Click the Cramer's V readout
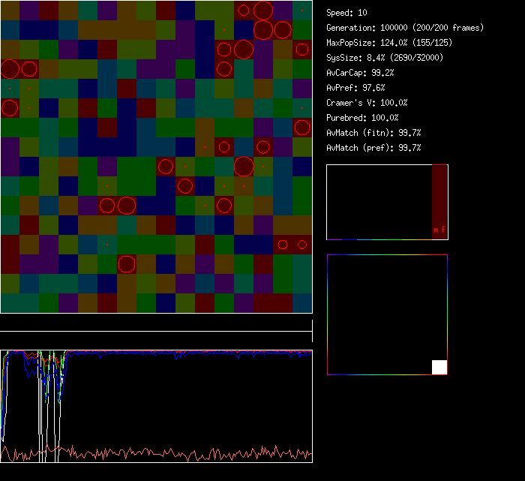Screen dimensions: 525x481 tap(367, 103)
